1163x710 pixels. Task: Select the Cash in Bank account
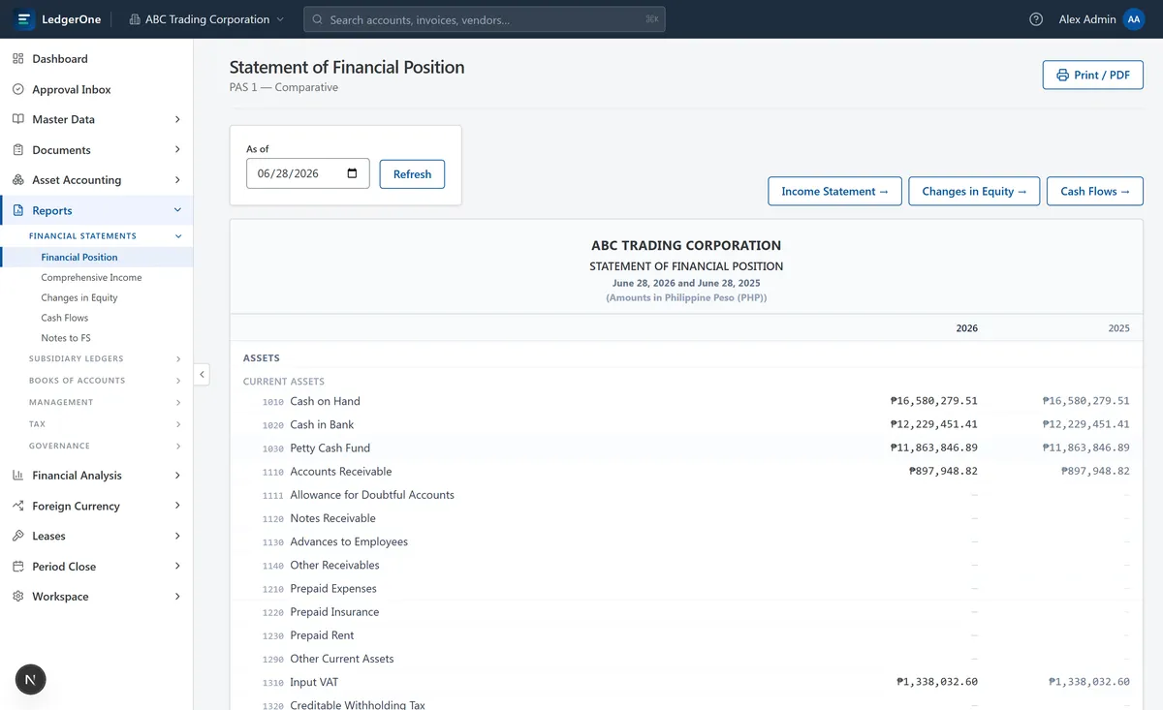click(686, 424)
